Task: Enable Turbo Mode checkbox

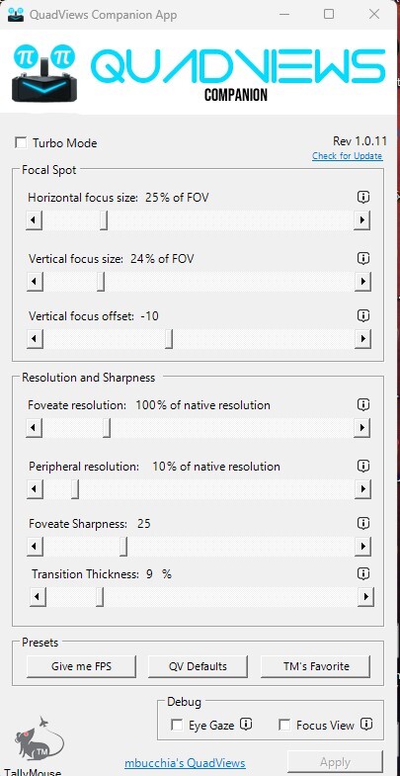Action: [21, 143]
